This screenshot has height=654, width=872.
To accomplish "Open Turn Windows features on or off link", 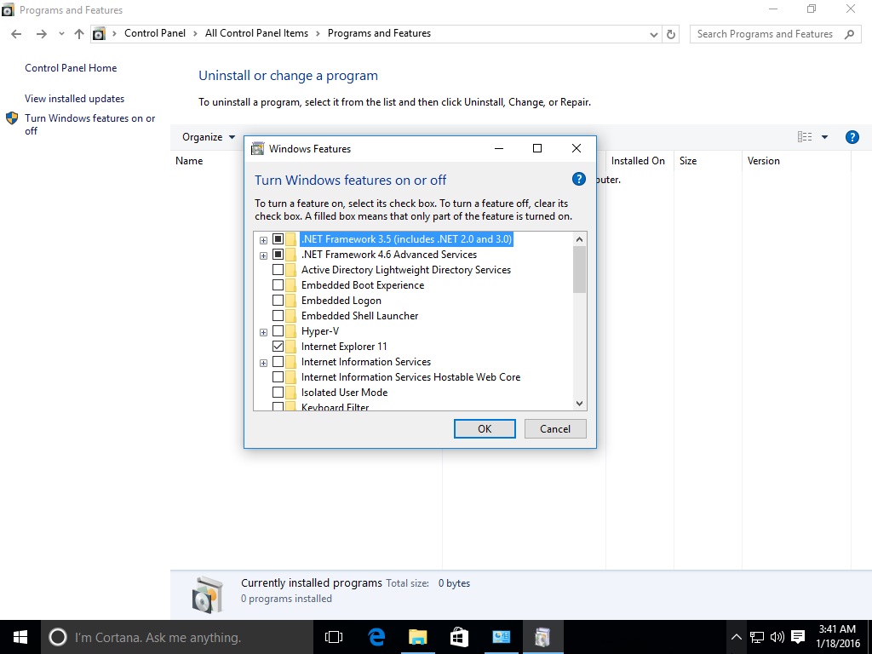I will (90, 124).
